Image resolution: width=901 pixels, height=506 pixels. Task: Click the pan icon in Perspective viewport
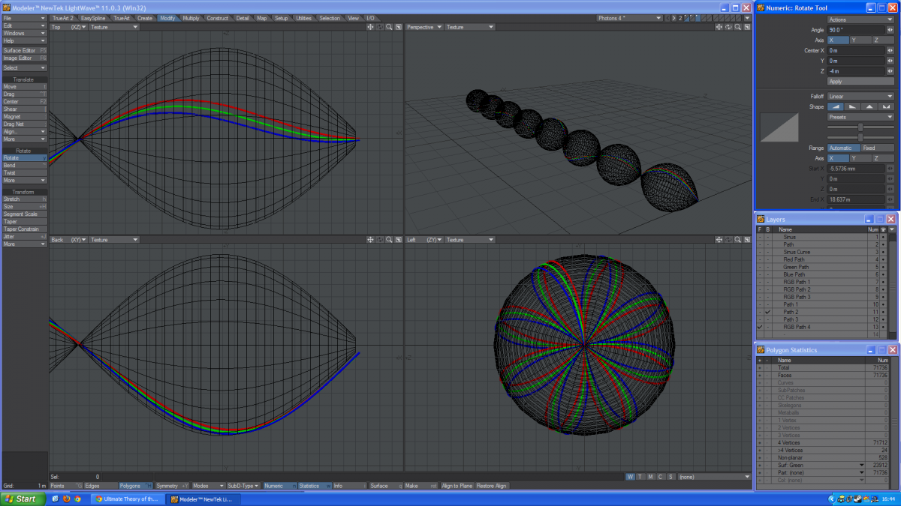pos(719,27)
